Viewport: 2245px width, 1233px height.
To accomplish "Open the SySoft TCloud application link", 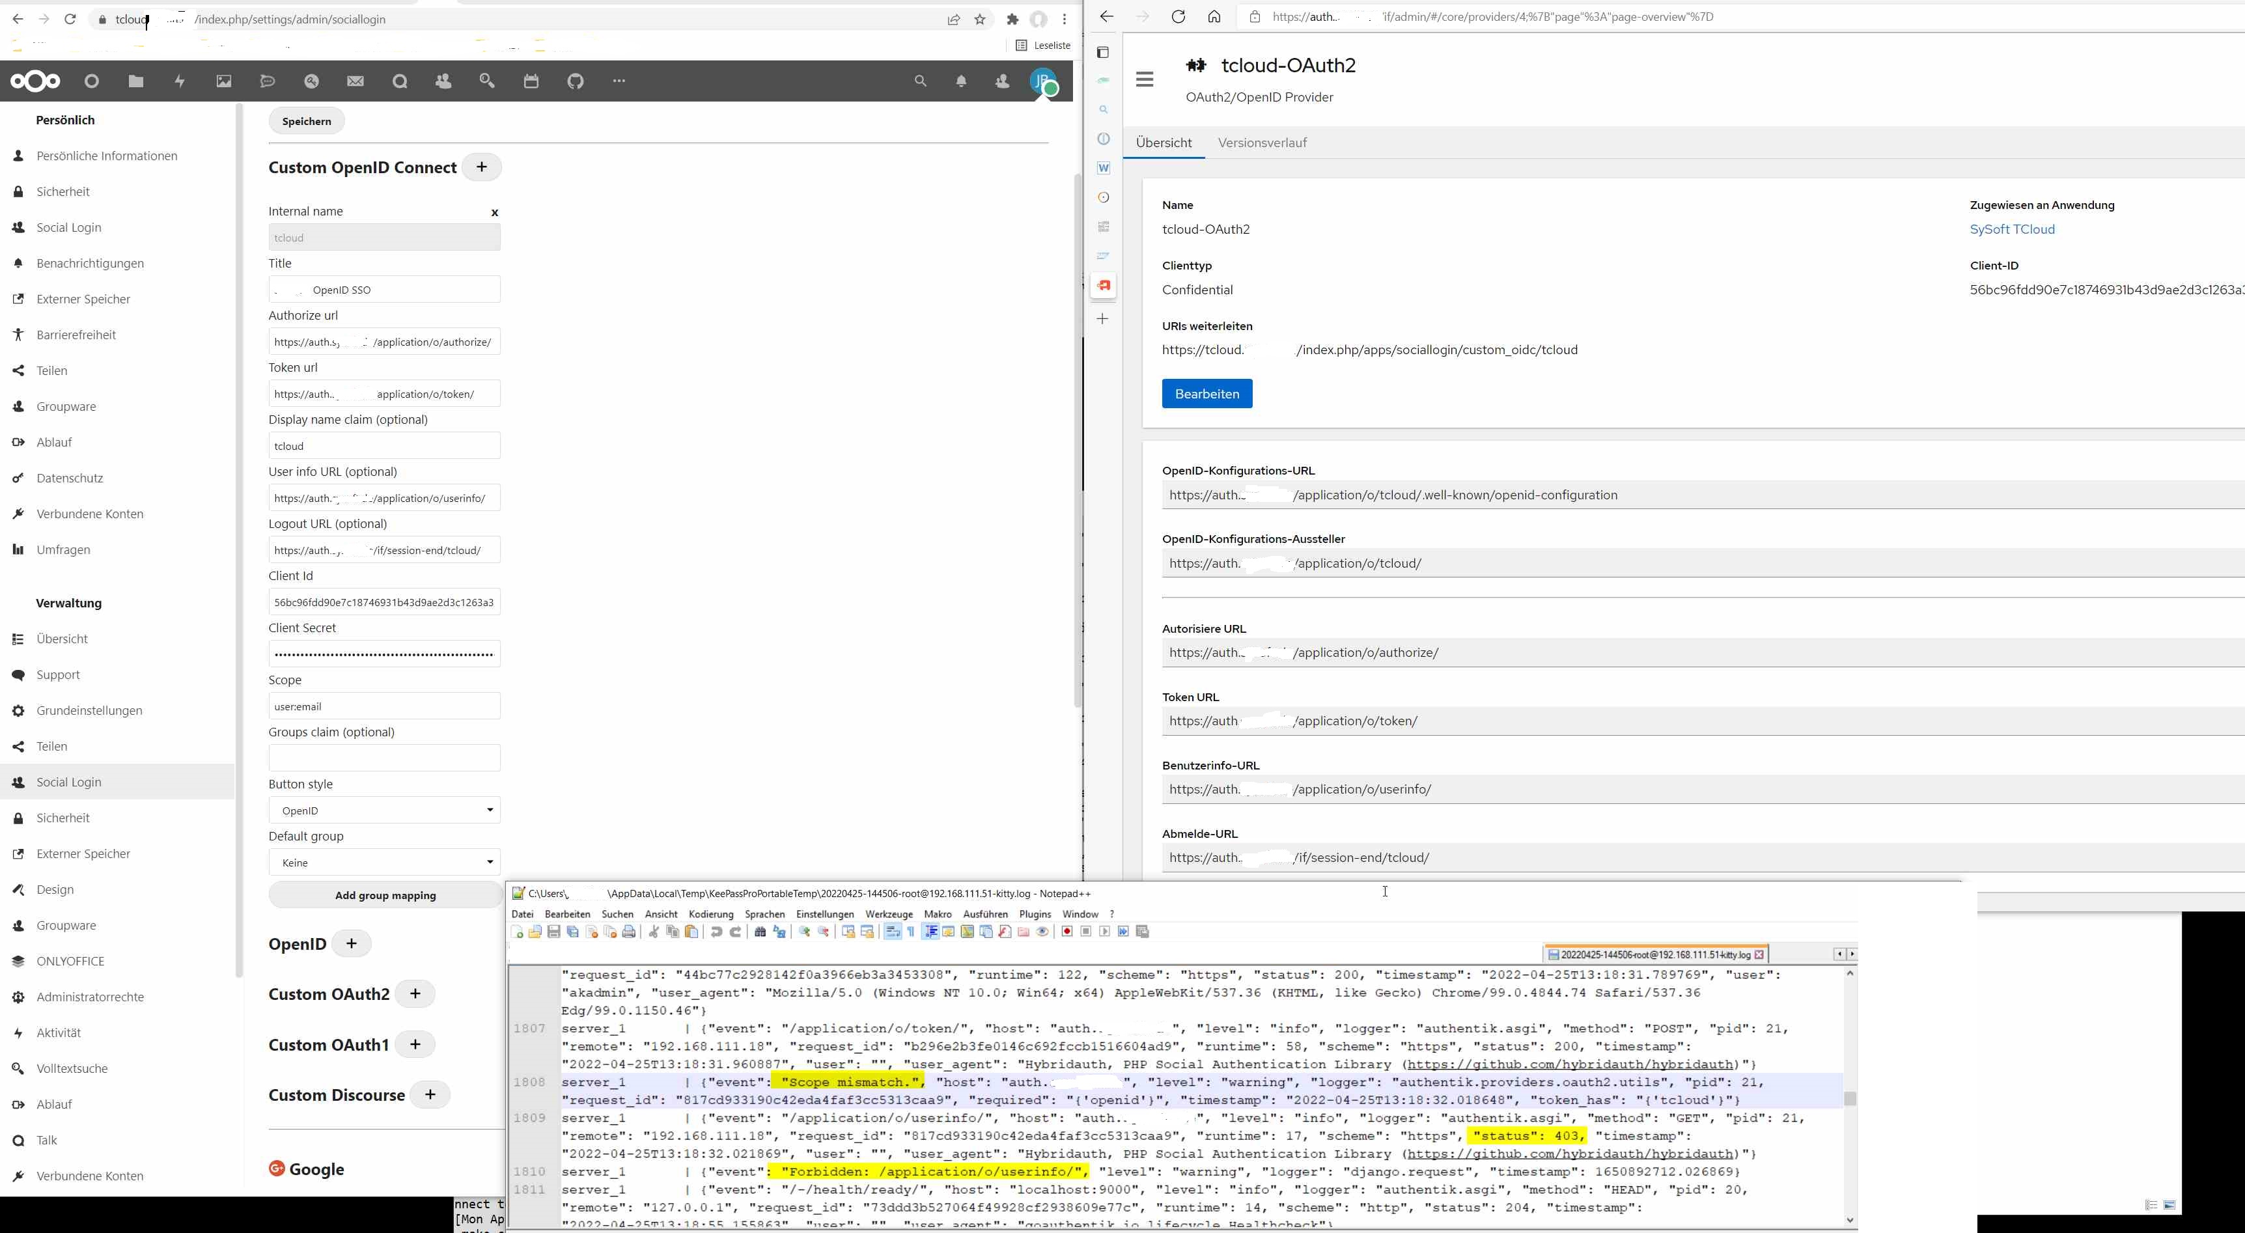I will [x=2011, y=229].
